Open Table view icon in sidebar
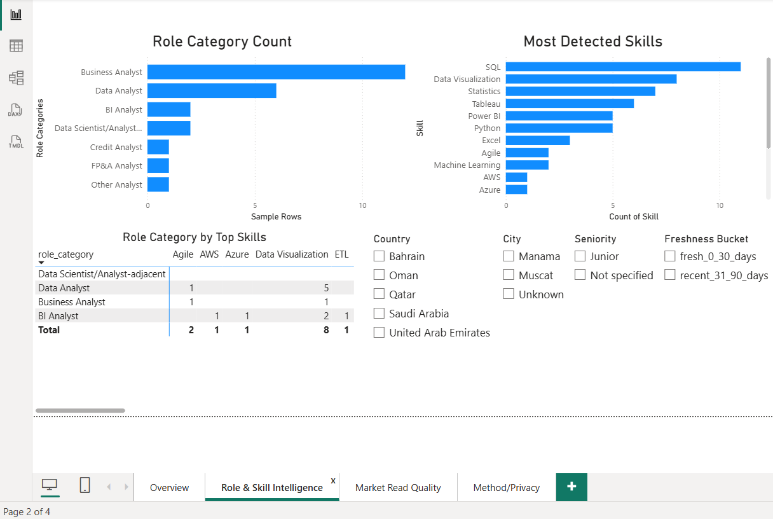The height and width of the screenshot is (519, 773). point(16,46)
